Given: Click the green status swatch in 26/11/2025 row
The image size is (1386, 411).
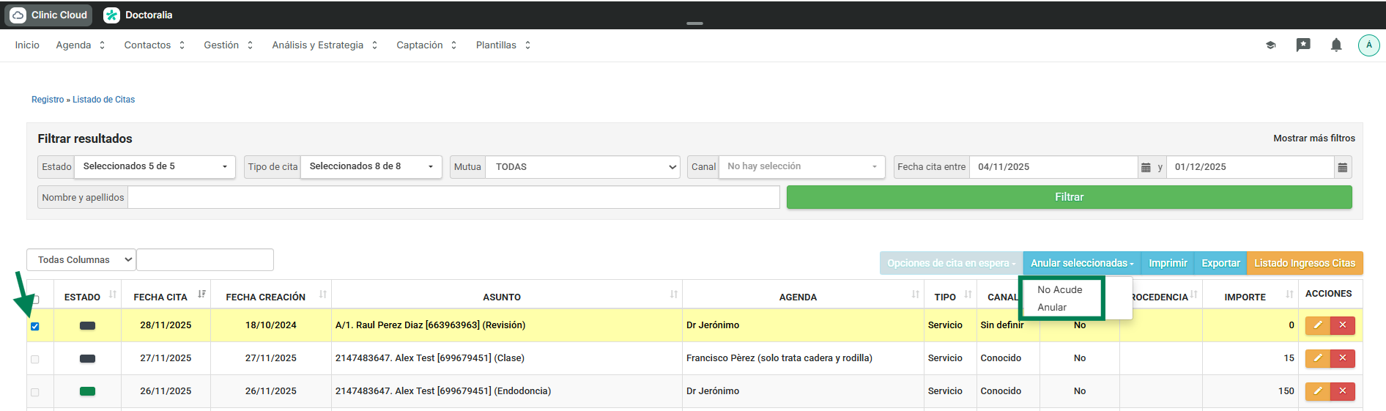Looking at the screenshot, I should coord(87,391).
